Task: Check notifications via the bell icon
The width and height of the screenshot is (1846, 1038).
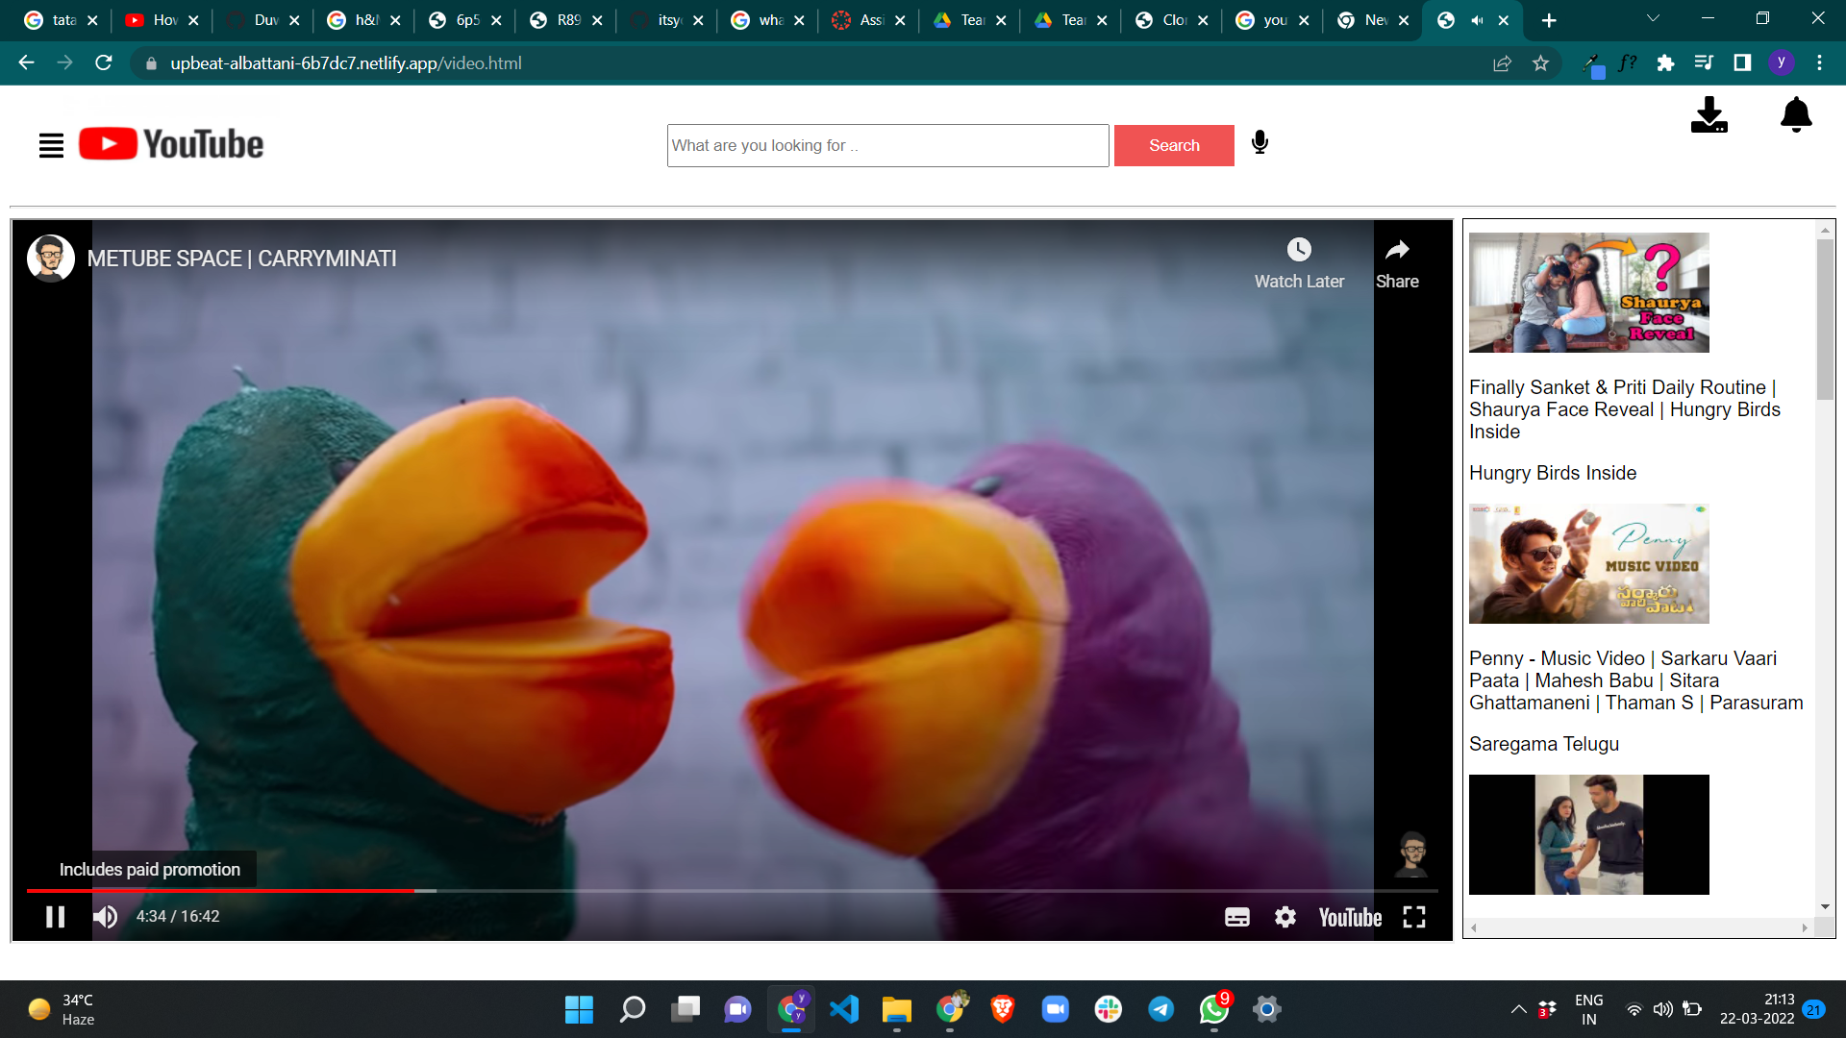Action: point(1795,114)
